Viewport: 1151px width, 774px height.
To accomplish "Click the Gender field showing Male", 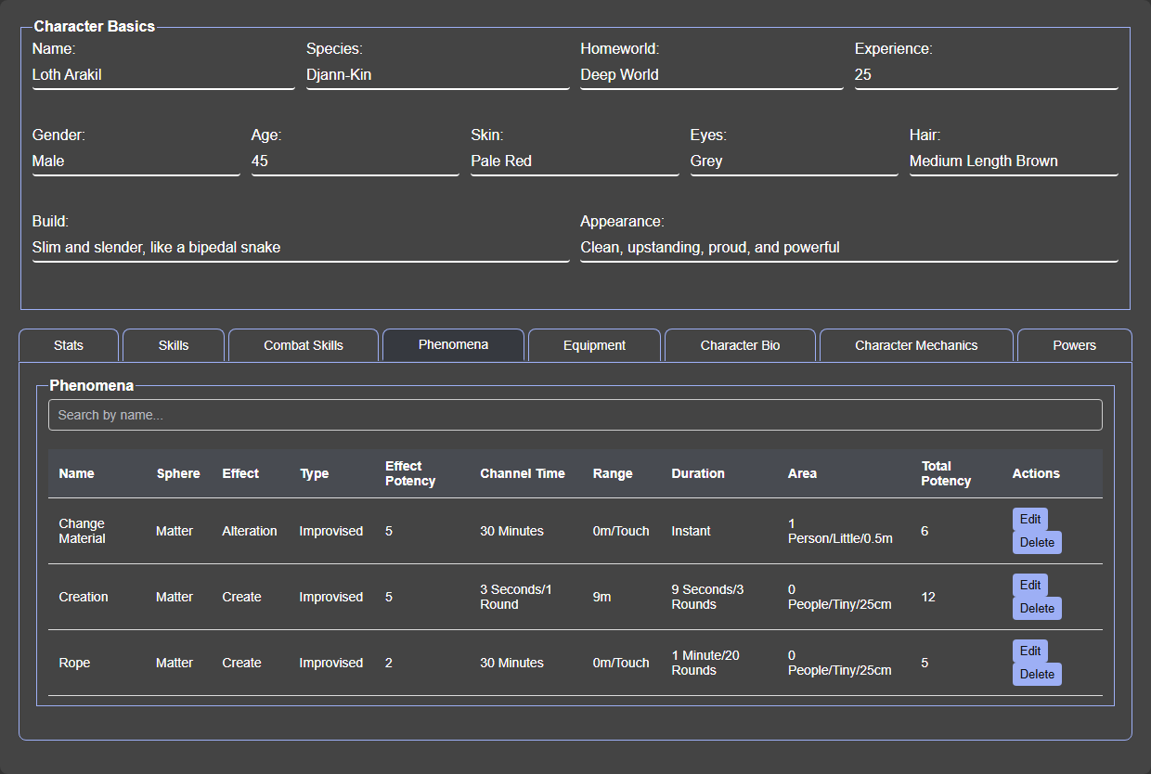I will tap(136, 161).
